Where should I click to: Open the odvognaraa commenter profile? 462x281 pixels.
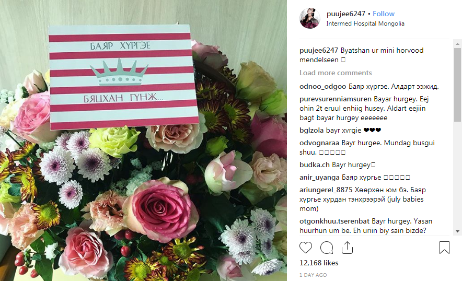(x=319, y=143)
